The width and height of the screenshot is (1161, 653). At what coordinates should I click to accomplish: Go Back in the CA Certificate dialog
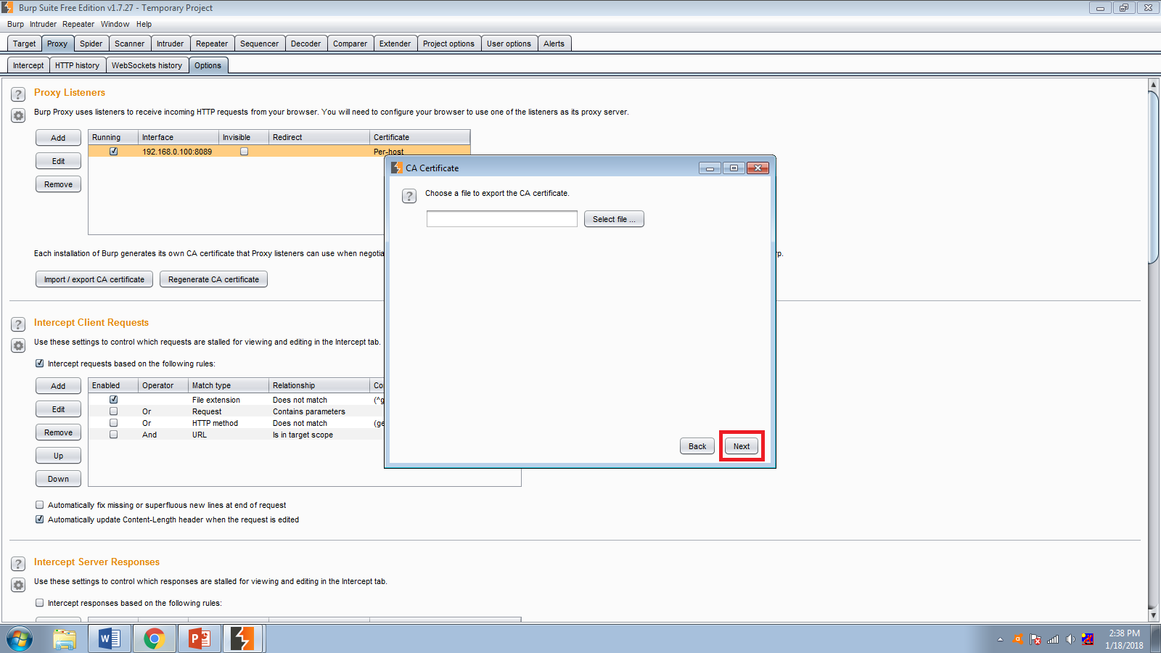697,446
